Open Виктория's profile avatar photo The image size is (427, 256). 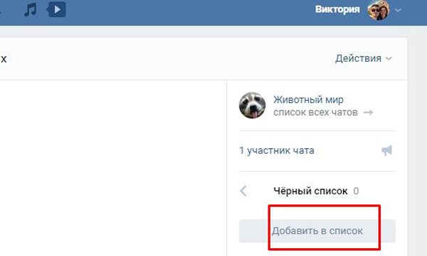tap(379, 10)
